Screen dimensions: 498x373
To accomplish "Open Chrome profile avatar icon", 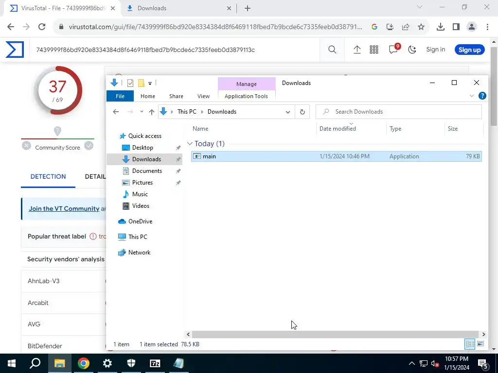I will click(x=472, y=27).
